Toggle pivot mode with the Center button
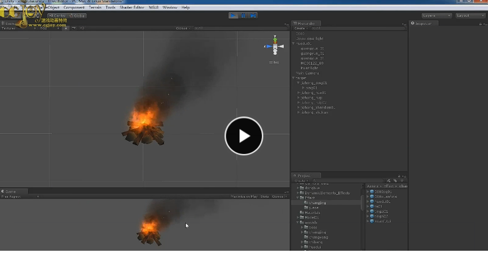The width and height of the screenshot is (488, 264). (x=58, y=16)
